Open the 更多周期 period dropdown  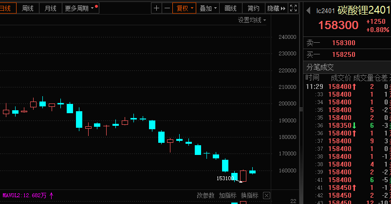coord(80,8)
